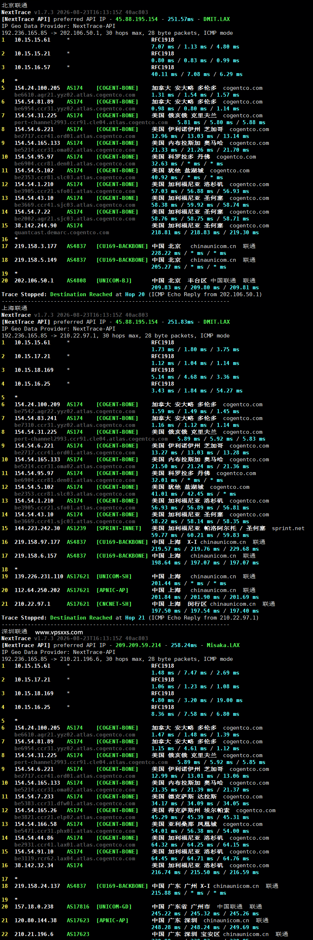Click hostname be3821.ccr21.elp02.atlas.cogentco.com
The image size is (313, 940).
[75, 817]
